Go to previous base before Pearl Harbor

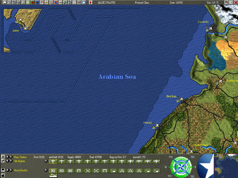tap(8, 157)
